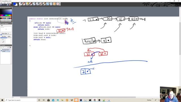Screen dimensions: 181x102
Task: Open the Edit menu
Action: tap(5, 3)
